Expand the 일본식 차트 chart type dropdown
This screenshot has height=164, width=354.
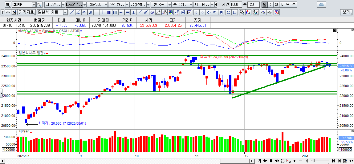65,12
